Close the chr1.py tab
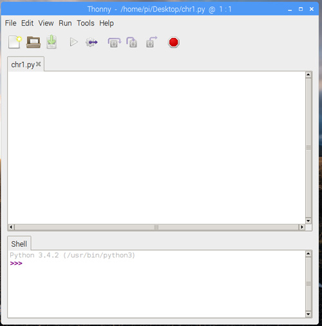 39,64
